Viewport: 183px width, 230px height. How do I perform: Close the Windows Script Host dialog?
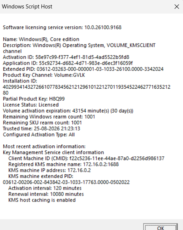177,7
